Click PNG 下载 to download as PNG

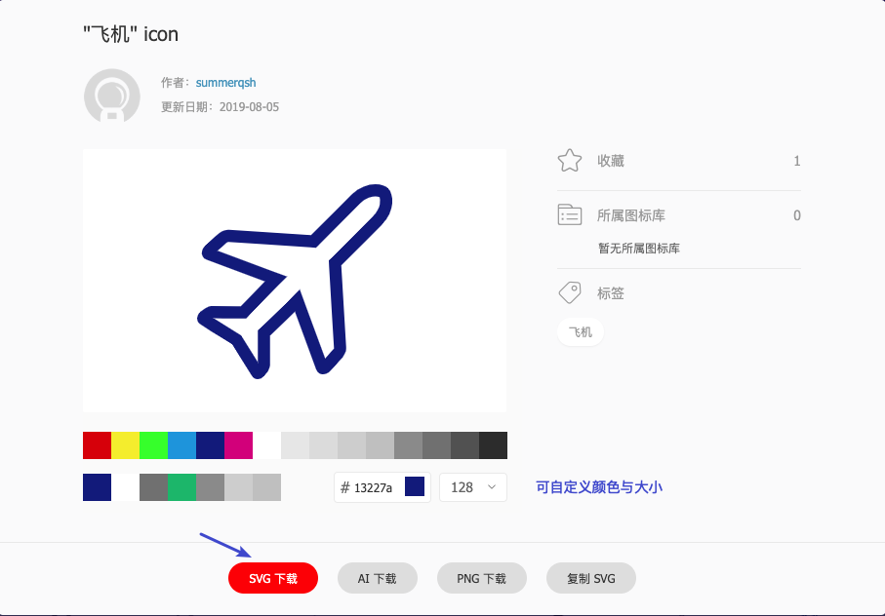(x=481, y=577)
